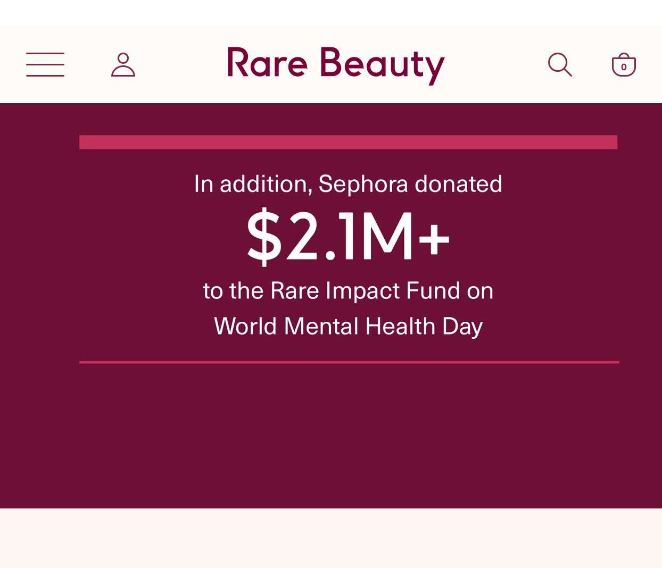Screen dimensions: 662x568
Task: Click the word Rare in the logo
Action: point(267,63)
